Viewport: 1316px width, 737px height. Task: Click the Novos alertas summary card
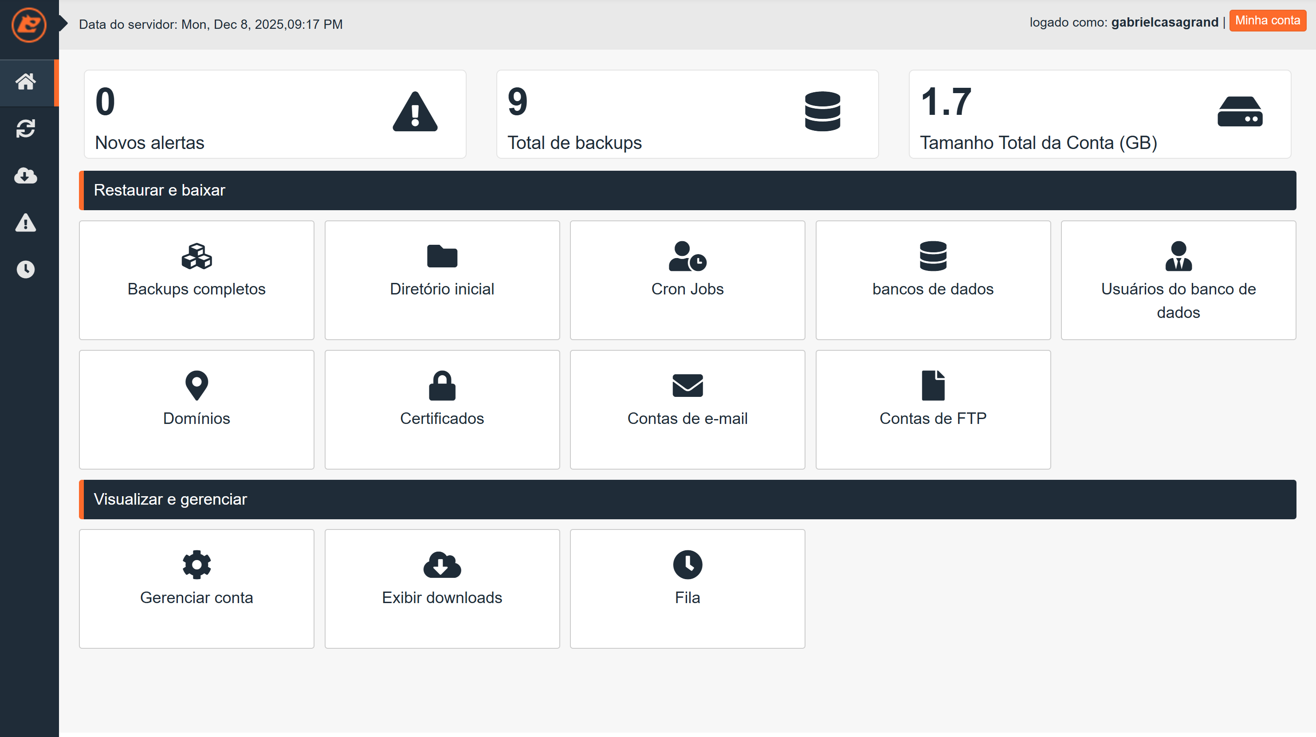[275, 114]
